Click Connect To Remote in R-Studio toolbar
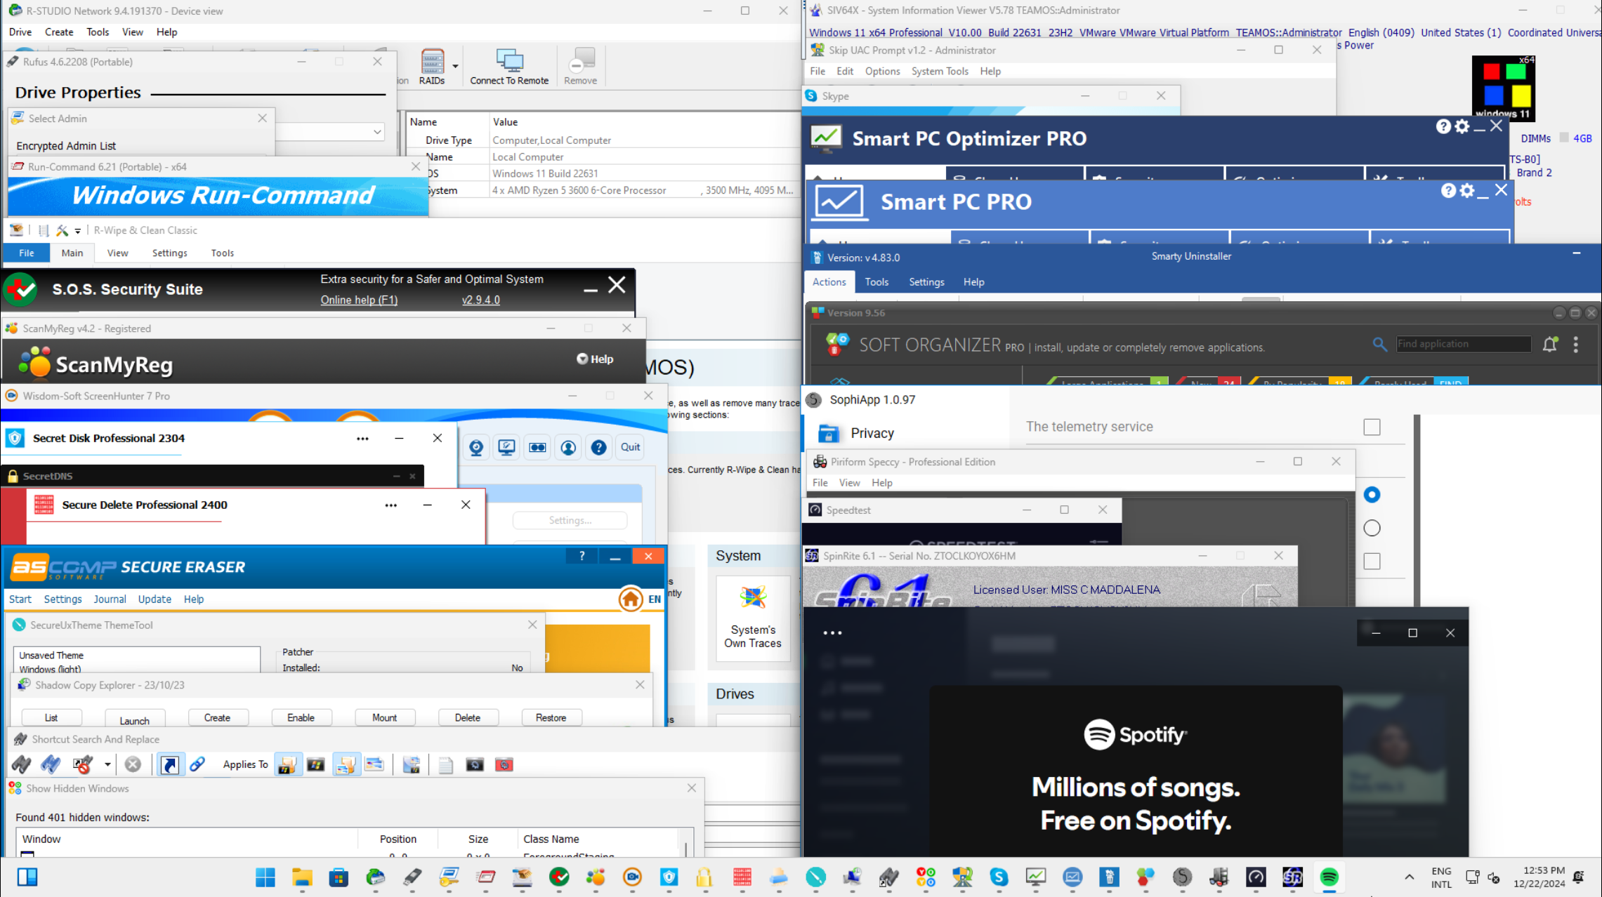The width and height of the screenshot is (1602, 897). coord(509,67)
